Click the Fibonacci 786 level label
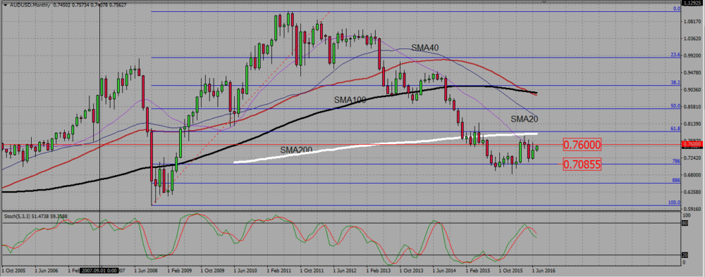Screen dimensions: 705x277 [x=676, y=161]
